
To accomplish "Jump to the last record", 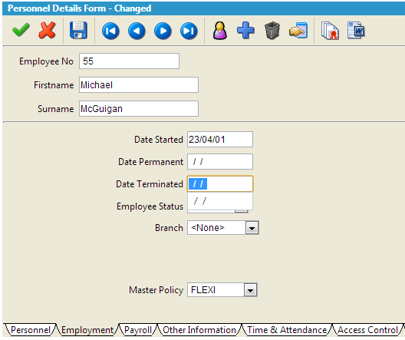I will (x=189, y=31).
